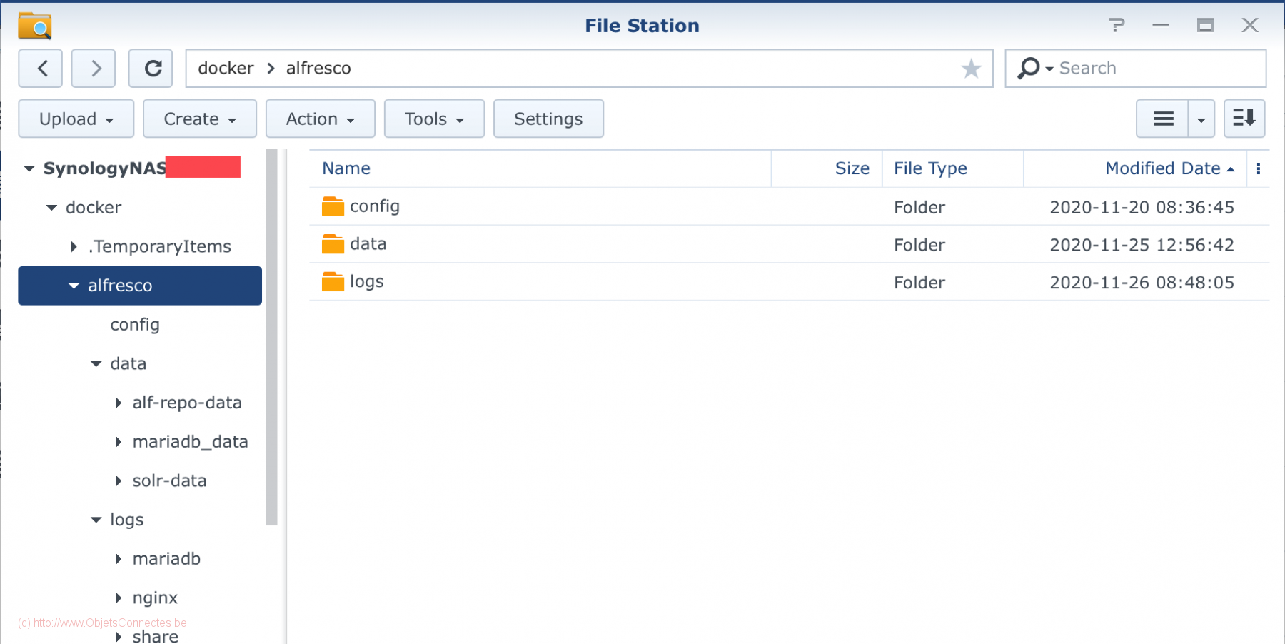Screen dimensions: 1285x644
Task: Sort by Size column header
Action: [827, 168]
